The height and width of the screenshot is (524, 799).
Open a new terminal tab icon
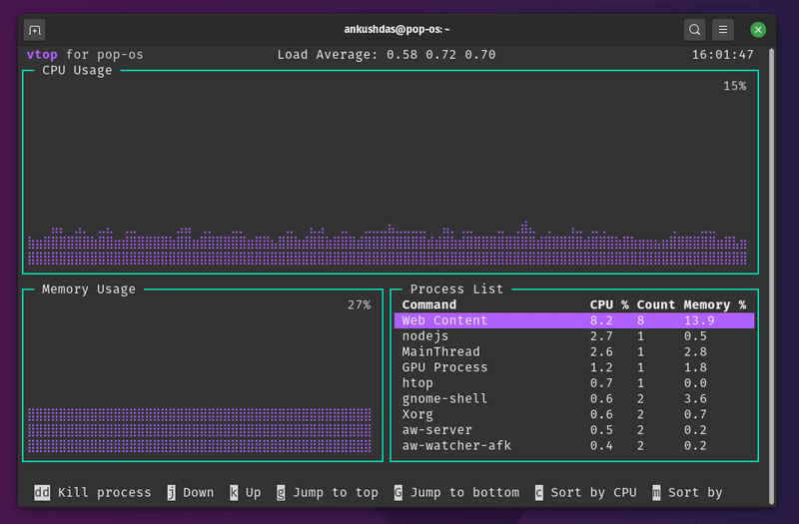click(35, 30)
